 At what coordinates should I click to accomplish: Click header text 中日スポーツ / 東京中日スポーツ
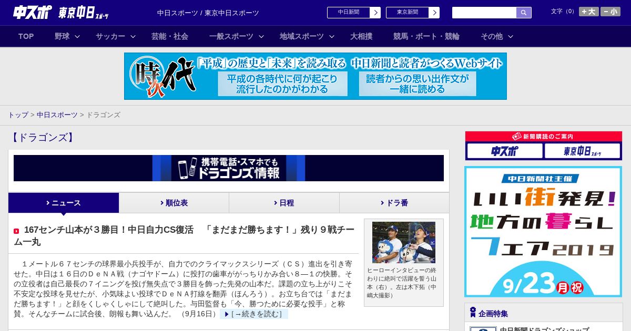point(208,13)
